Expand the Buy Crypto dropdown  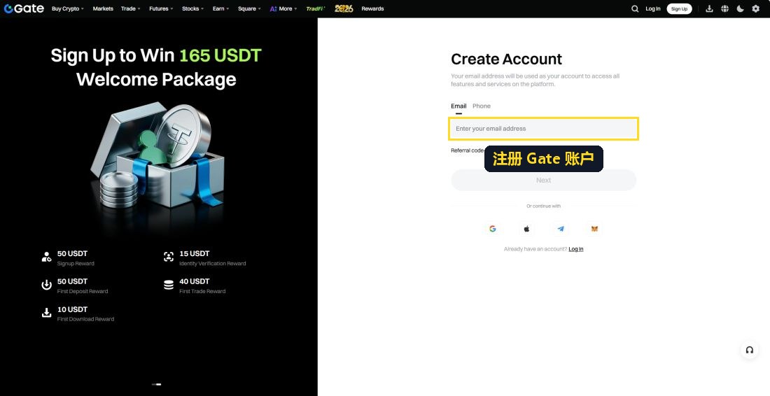68,9
